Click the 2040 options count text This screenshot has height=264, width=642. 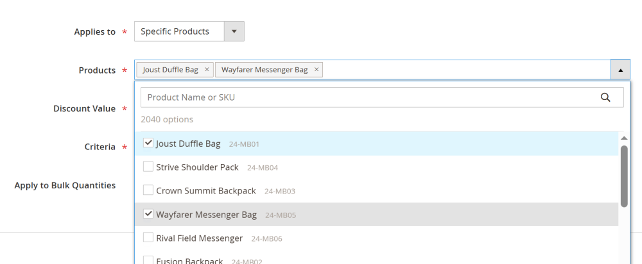(x=167, y=120)
